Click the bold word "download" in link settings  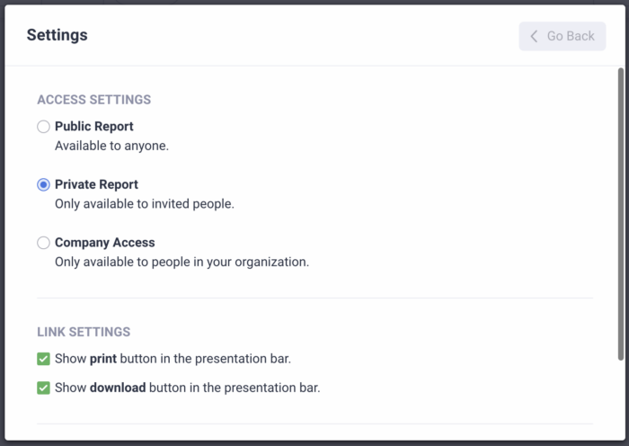coord(119,388)
